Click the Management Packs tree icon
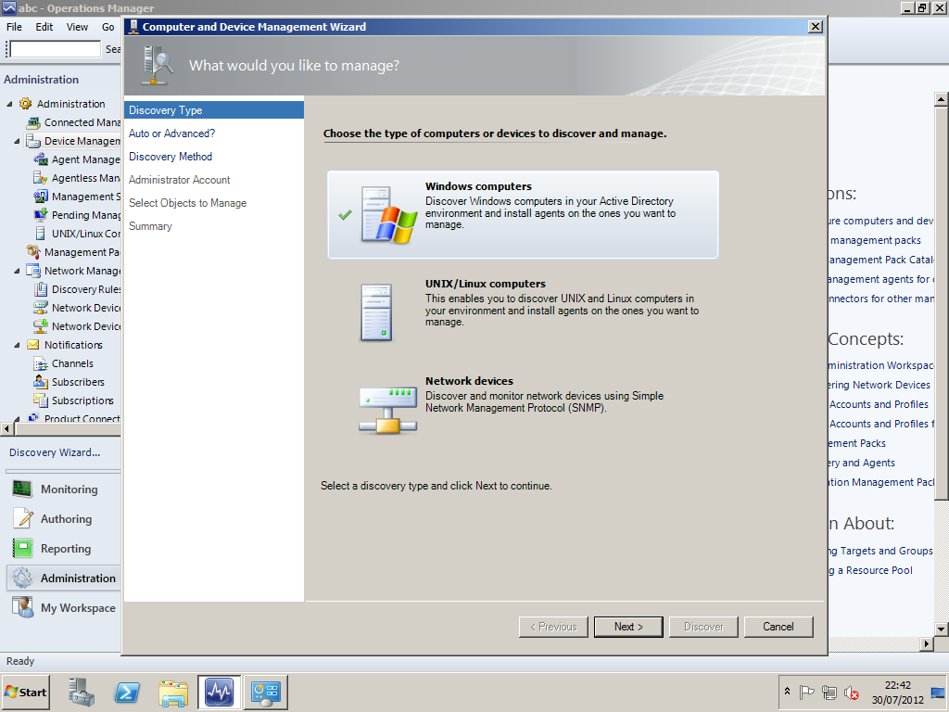Image resolution: width=949 pixels, height=712 pixels. pos(33,252)
